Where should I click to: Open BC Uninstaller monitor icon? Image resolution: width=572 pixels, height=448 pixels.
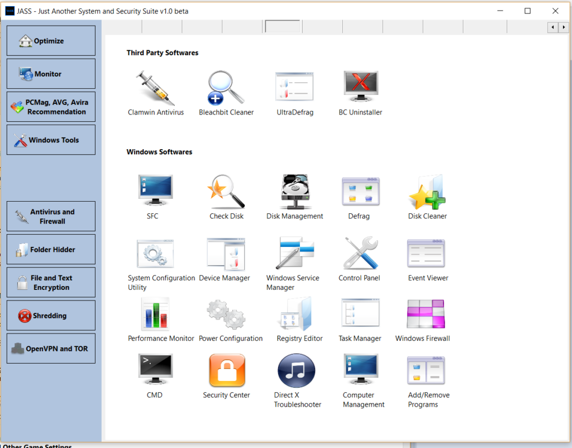pyautogui.click(x=361, y=87)
